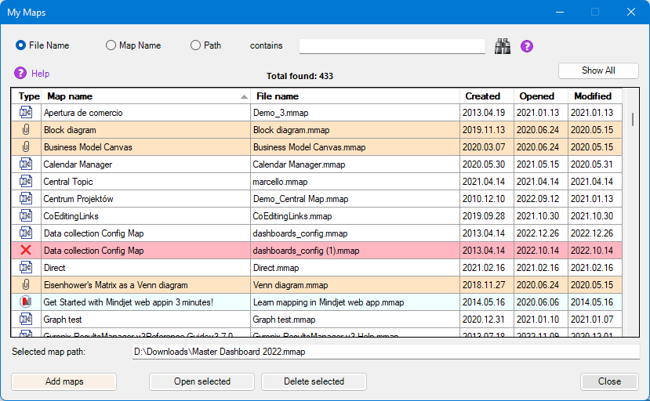The width and height of the screenshot is (650, 401).
Task: Select Graph test.mmap file cell
Action: coord(355,319)
